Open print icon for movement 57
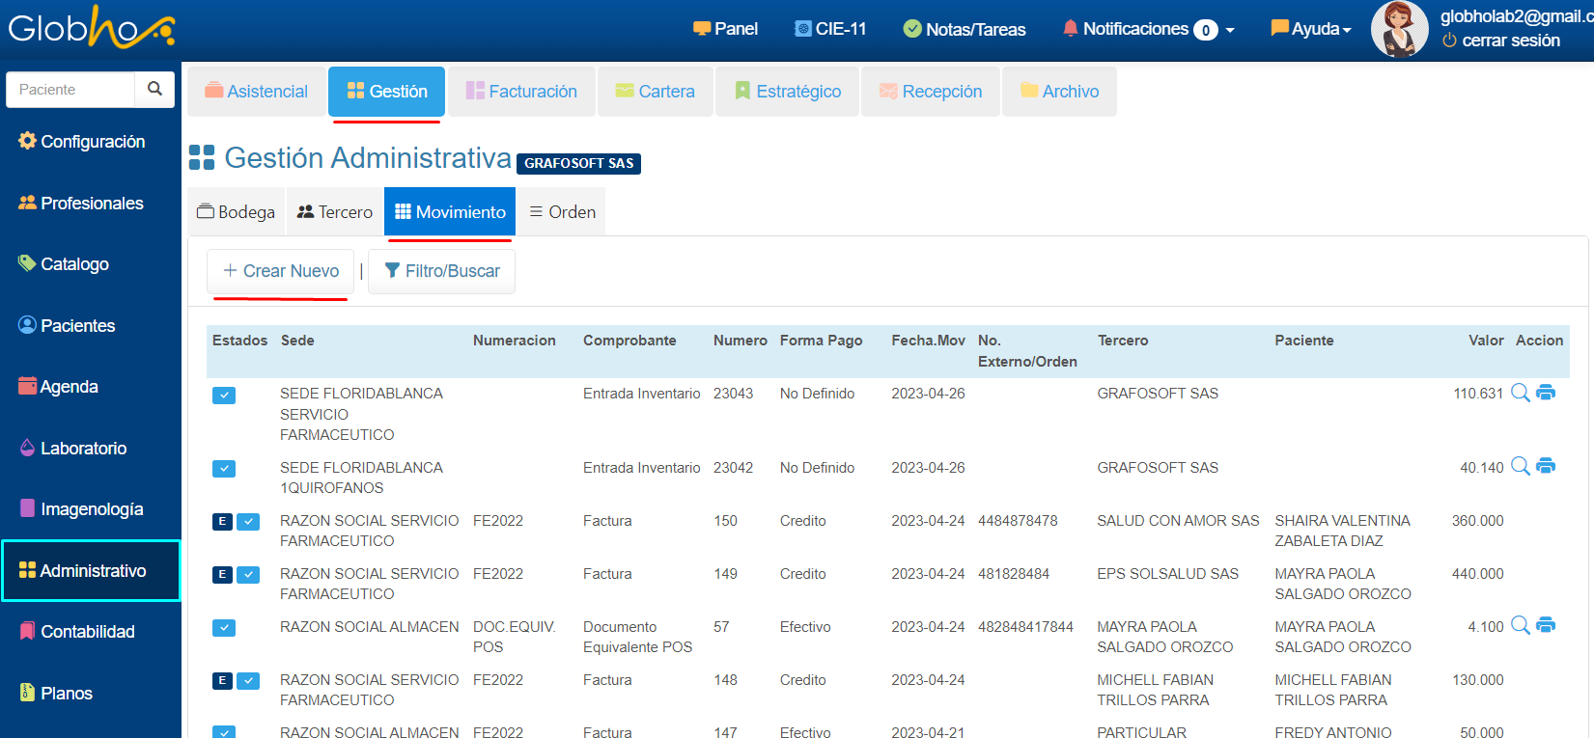1594x738 pixels. (x=1546, y=626)
